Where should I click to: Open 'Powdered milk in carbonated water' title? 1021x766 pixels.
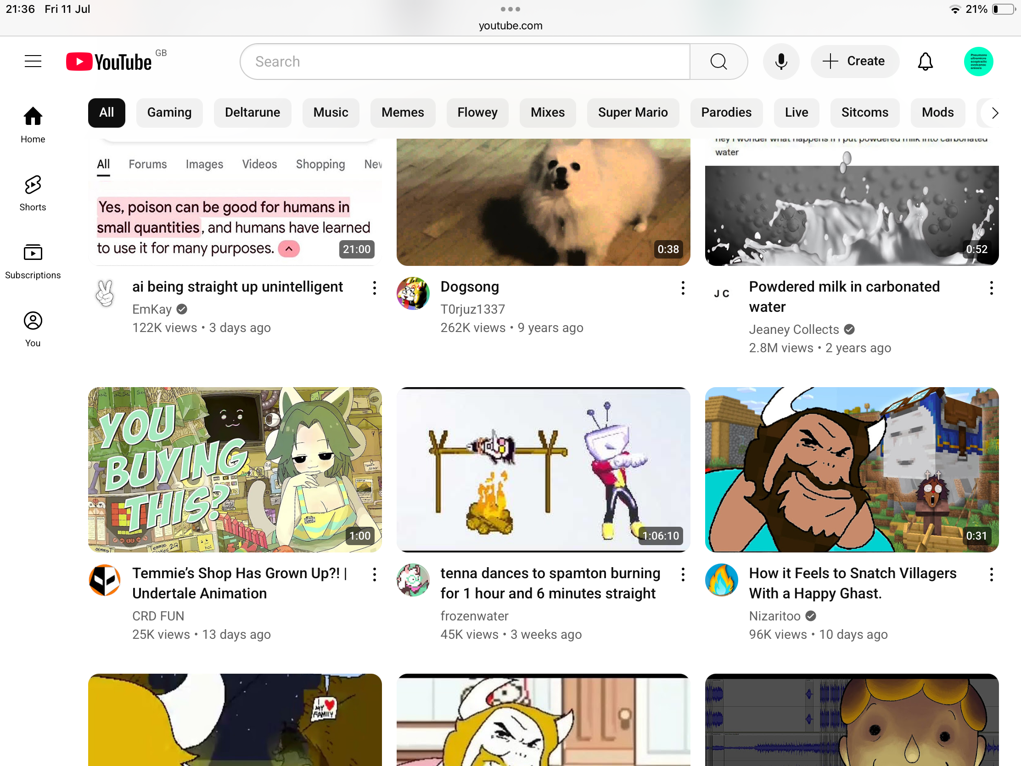point(844,297)
